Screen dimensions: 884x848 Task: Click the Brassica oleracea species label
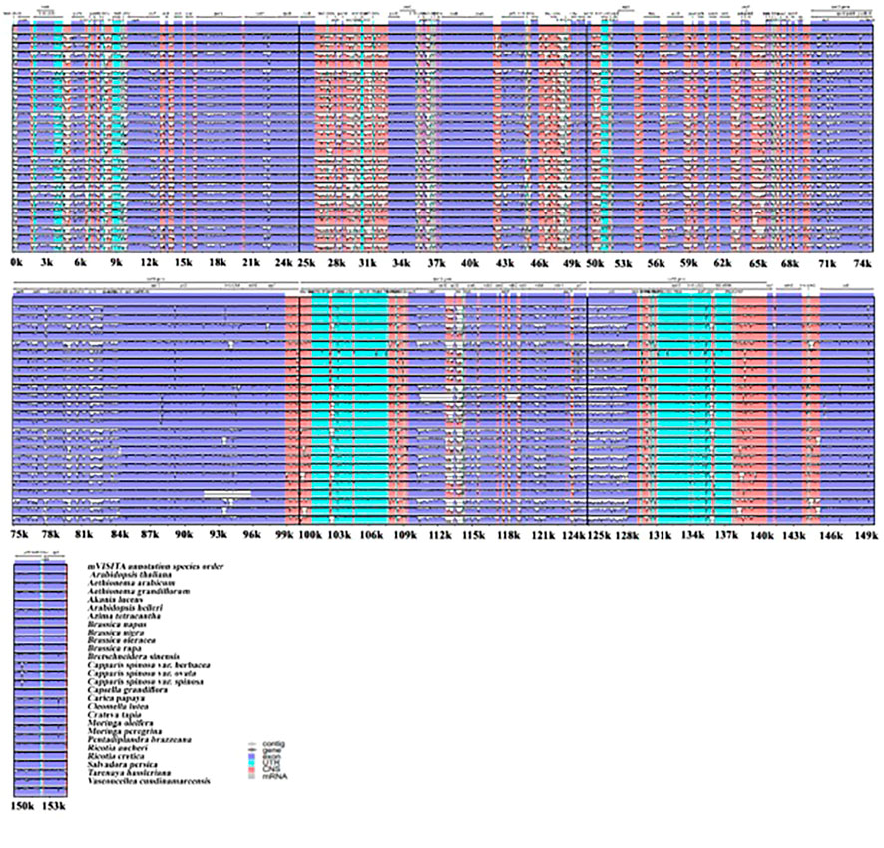[x=121, y=640]
